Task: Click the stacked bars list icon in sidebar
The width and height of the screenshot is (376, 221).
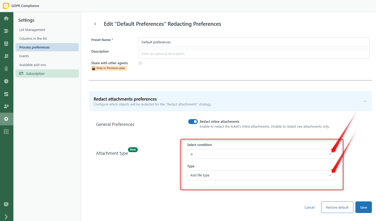Action: 6,31
